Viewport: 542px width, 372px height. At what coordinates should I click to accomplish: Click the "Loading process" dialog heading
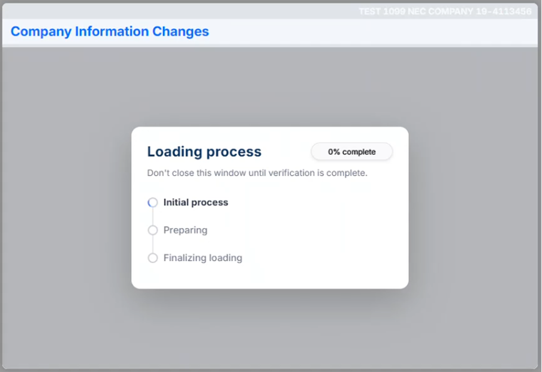click(204, 152)
